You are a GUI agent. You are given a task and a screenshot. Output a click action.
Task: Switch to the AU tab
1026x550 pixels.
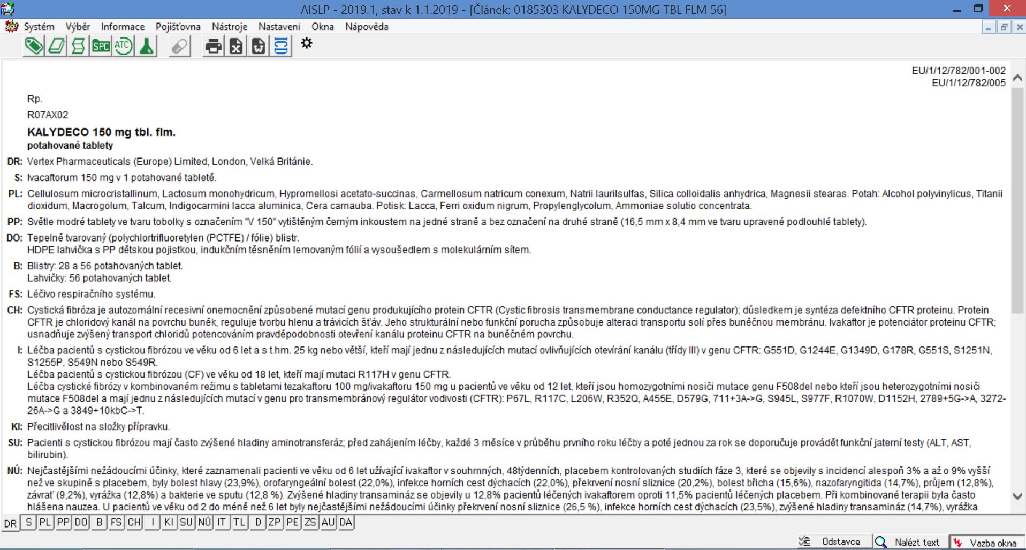coord(328,522)
